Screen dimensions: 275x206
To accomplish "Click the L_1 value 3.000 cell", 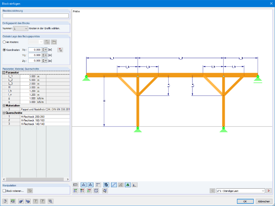I will 28,76.
